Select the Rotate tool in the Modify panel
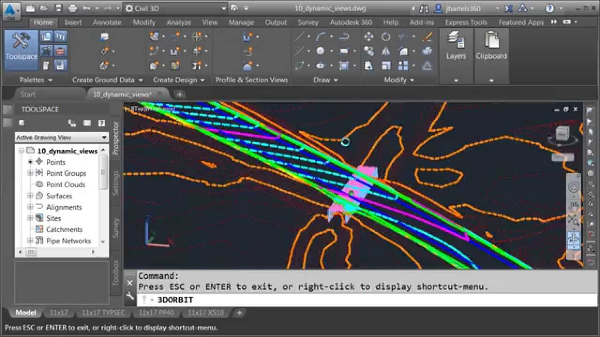Viewport: 600px width, 337px height. (386, 37)
